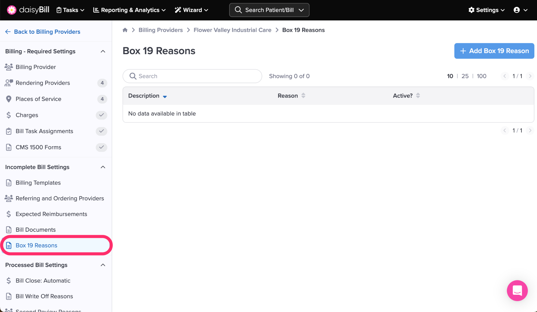This screenshot has height=312, width=537.
Task: Click the Rendering Providers people icon
Action: pos(9,83)
